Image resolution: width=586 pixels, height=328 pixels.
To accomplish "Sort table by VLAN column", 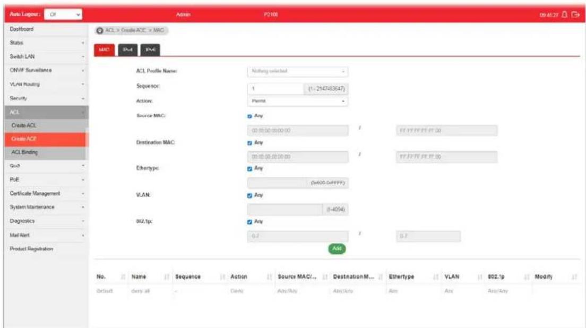I will coord(480,277).
